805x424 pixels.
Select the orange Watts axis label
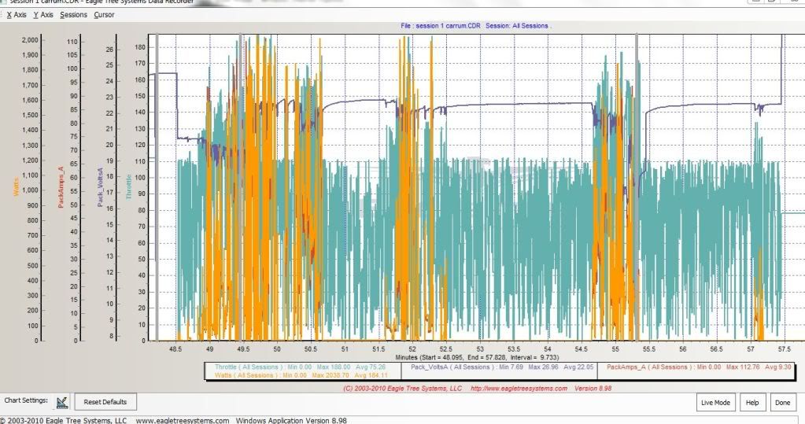[x=16, y=186]
